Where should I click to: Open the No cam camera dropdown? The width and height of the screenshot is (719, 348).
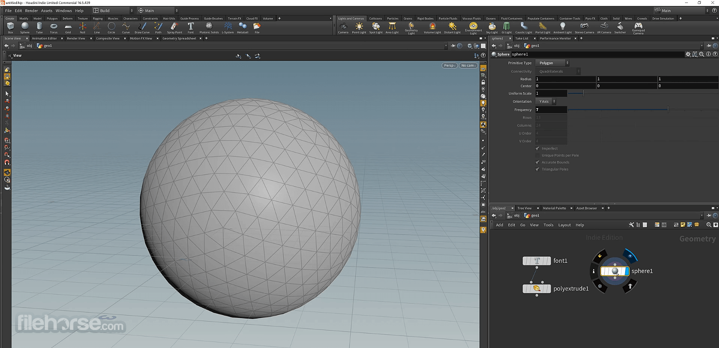click(469, 65)
